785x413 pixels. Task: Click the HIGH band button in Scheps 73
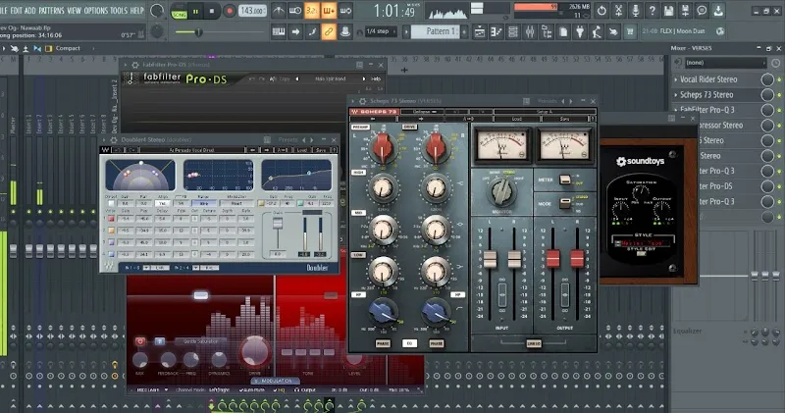click(x=358, y=173)
